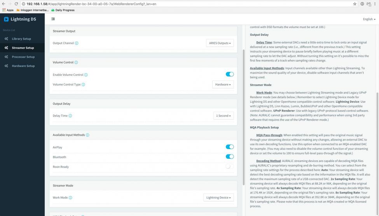Open the 1 Second delay dropdown
379x216 pixels.
click(x=224, y=116)
